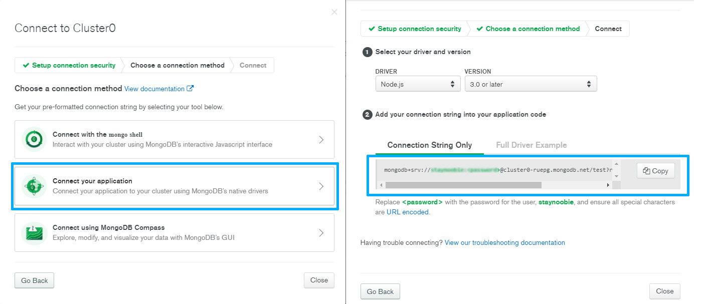Image resolution: width=702 pixels, height=304 pixels.
Task: Open the VERSION dropdown showing 3.0 or later
Action: click(x=531, y=84)
